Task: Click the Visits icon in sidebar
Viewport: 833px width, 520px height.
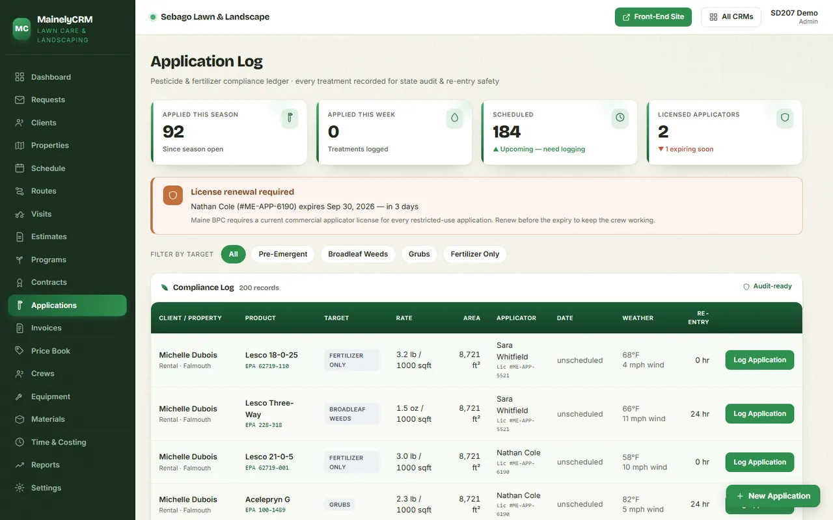Action: pos(20,214)
